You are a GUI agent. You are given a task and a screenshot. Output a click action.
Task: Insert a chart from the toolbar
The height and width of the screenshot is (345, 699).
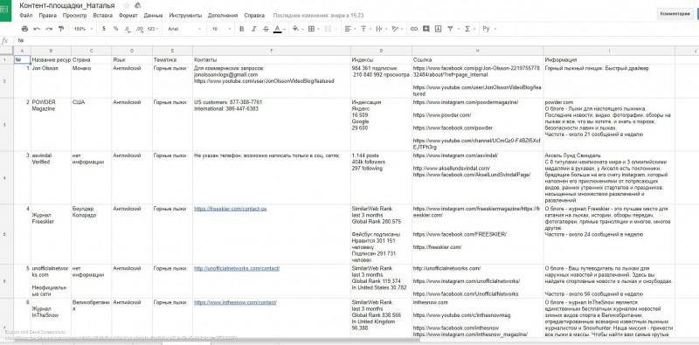439,29
